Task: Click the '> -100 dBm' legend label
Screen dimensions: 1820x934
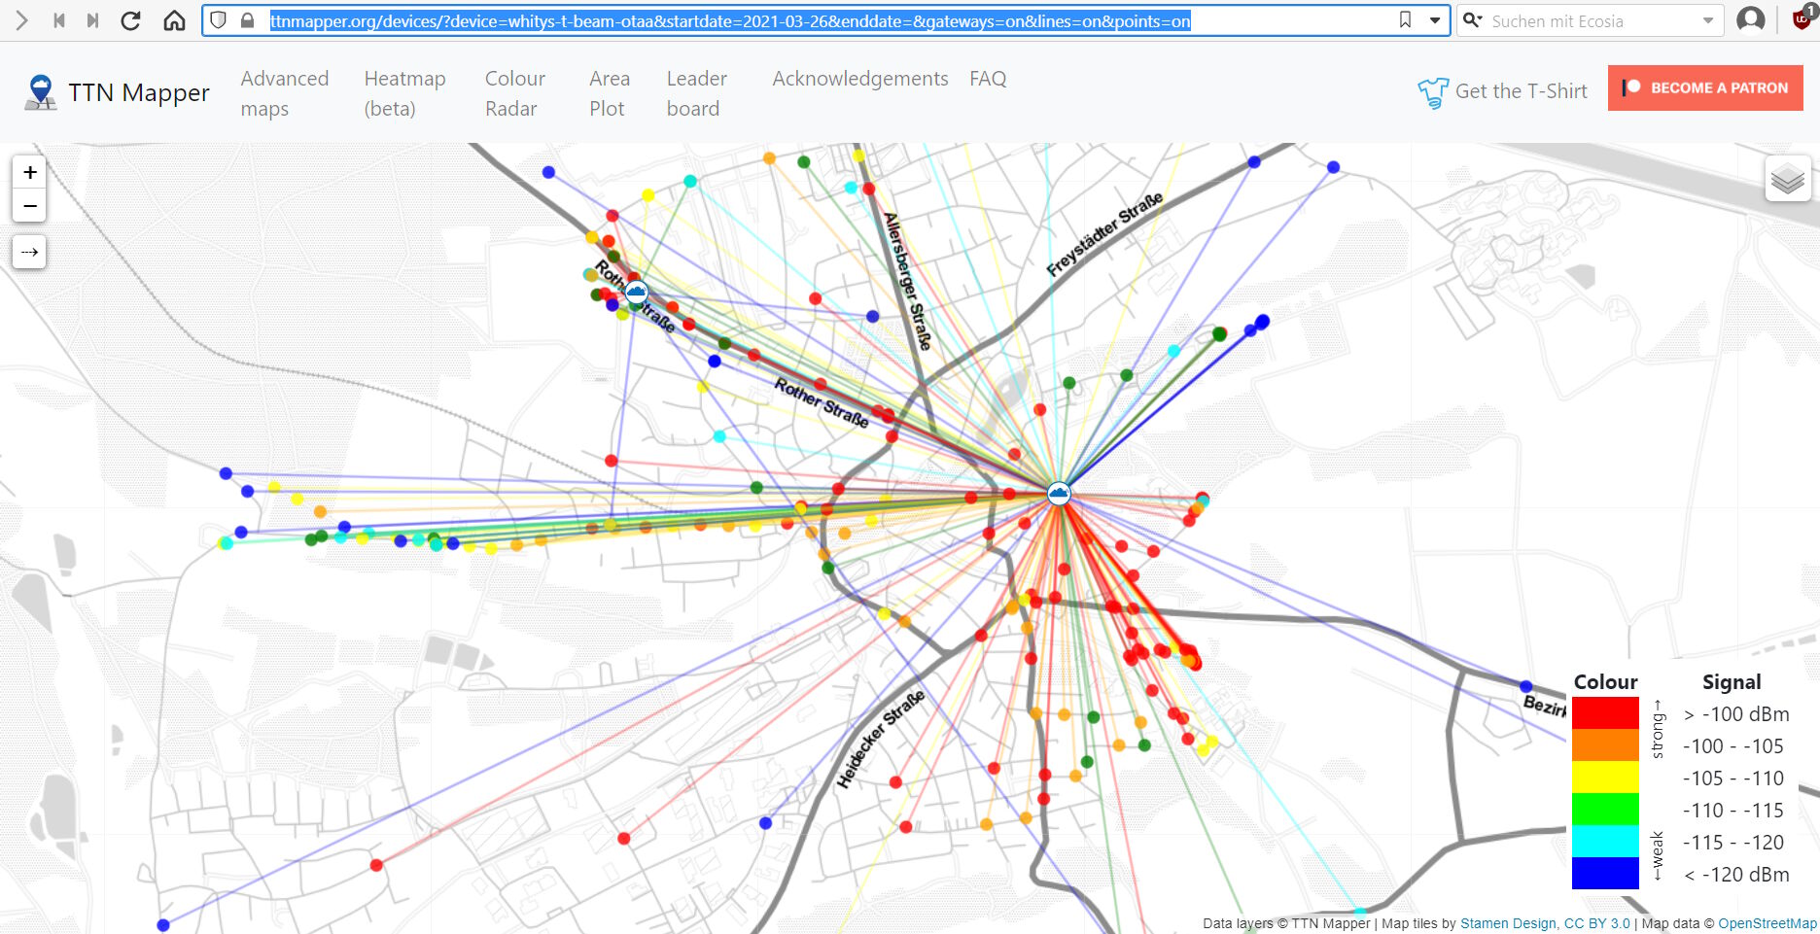Action: point(1735,714)
